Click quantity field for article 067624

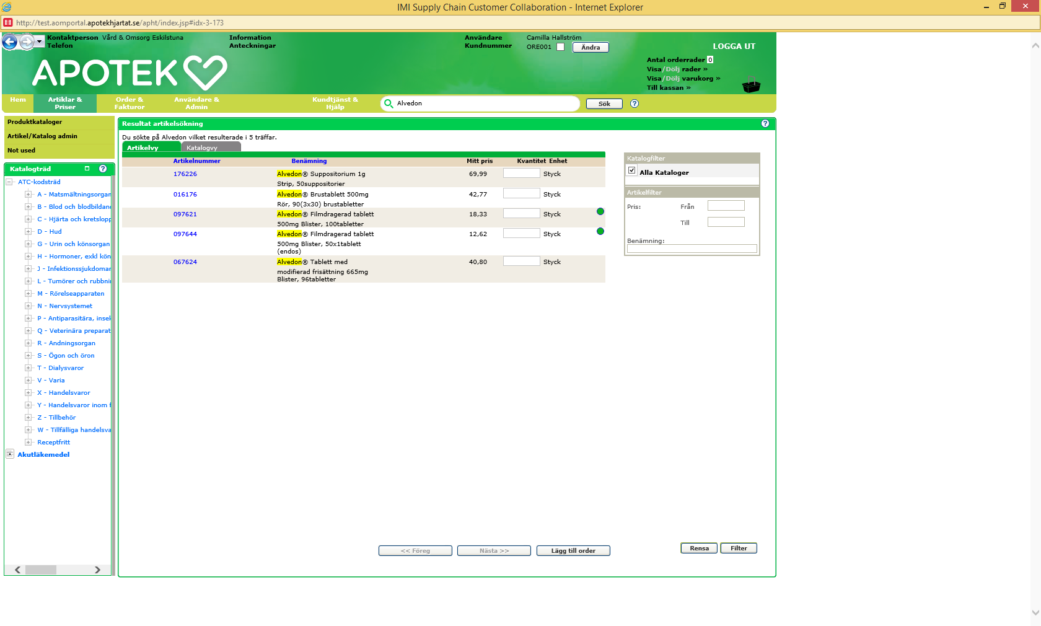click(x=522, y=262)
